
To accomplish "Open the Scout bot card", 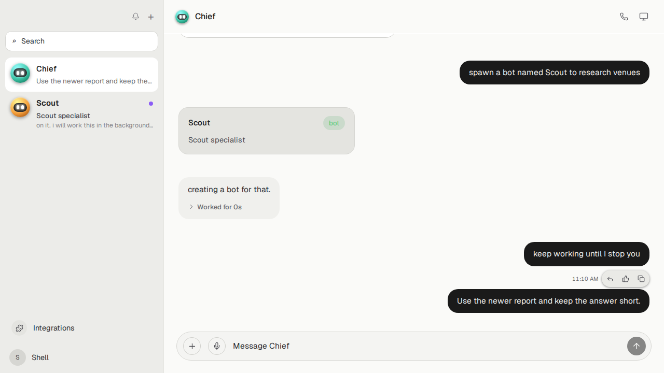I will (x=267, y=131).
